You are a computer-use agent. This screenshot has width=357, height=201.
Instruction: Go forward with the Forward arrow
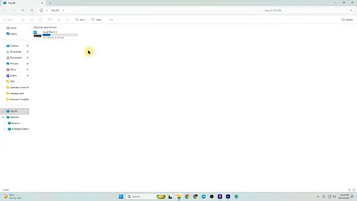point(14,10)
